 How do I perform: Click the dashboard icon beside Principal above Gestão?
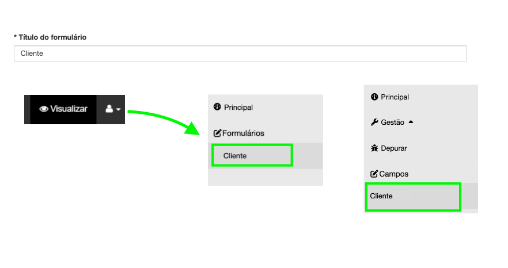point(374,97)
